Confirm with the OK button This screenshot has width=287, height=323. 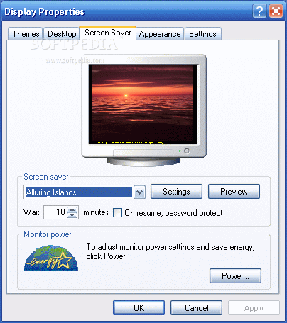click(x=139, y=308)
